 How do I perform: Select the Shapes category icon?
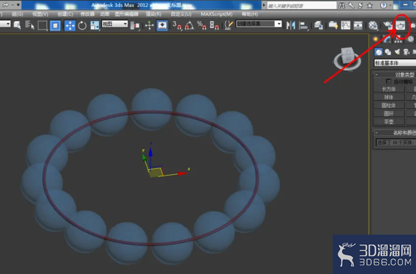388,52
